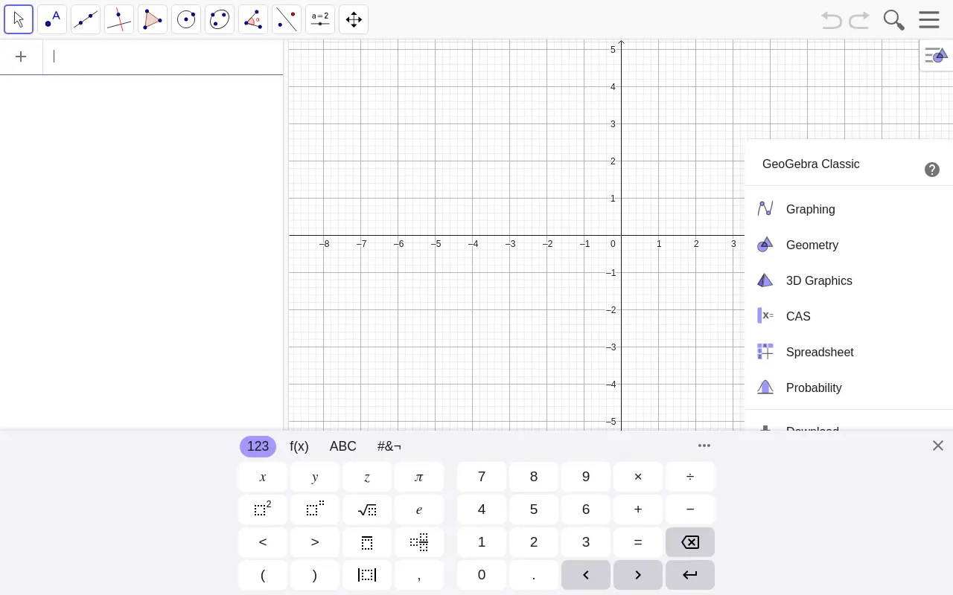
Task: Open the GeoGebra Classic help icon
Action: point(932,170)
